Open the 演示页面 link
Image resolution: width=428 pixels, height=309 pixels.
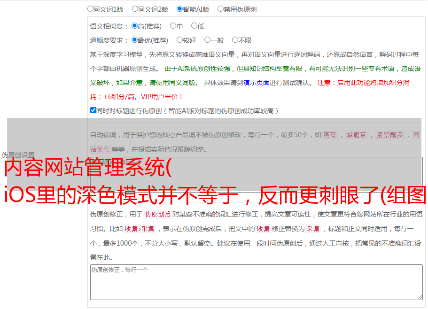point(257,83)
